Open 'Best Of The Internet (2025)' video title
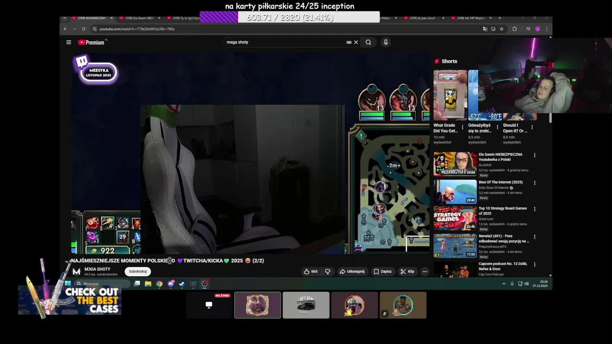The width and height of the screenshot is (612, 344). coord(501,182)
